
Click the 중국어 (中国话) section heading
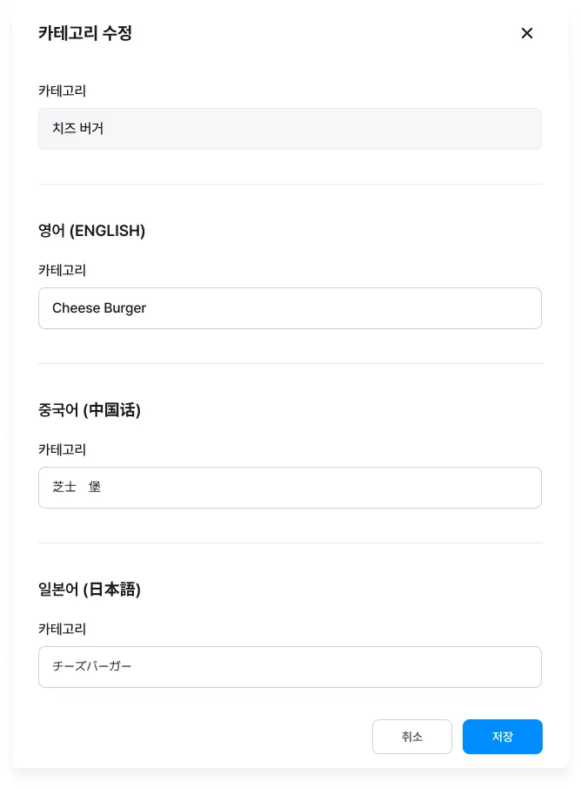[x=90, y=410]
